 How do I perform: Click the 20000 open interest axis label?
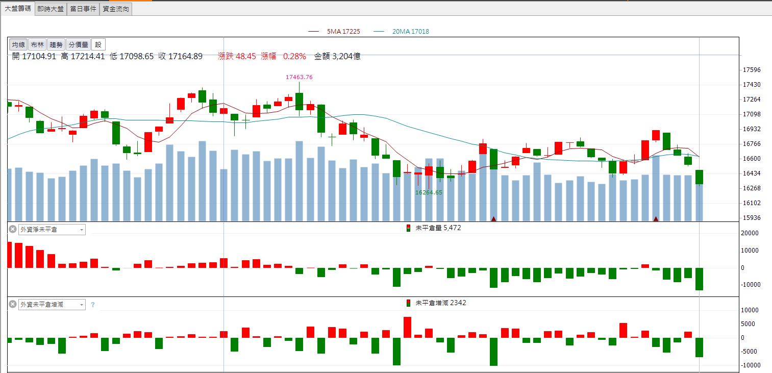tap(750, 233)
